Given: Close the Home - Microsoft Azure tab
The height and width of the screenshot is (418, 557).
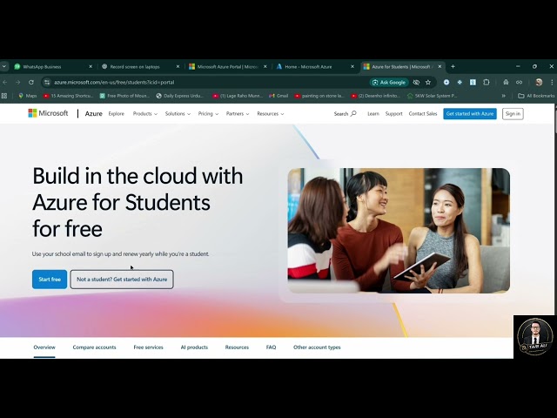Looking at the screenshot, I should 352,66.
